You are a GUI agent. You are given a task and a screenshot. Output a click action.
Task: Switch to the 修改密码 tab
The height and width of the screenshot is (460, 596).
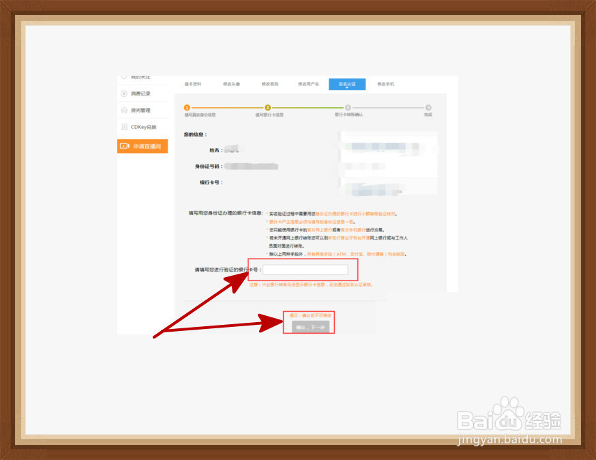click(271, 84)
